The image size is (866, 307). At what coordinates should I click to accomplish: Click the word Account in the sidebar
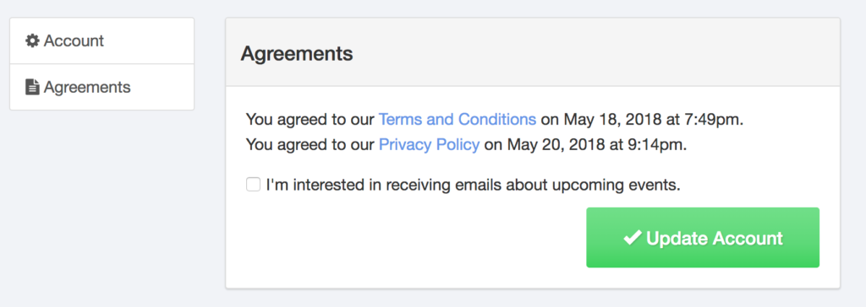pyautogui.click(x=74, y=40)
